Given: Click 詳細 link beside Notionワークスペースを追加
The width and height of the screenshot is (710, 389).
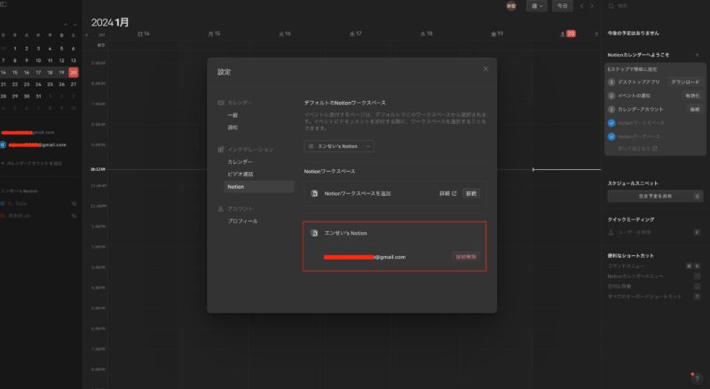Looking at the screenshot, I should click(448, 193).
